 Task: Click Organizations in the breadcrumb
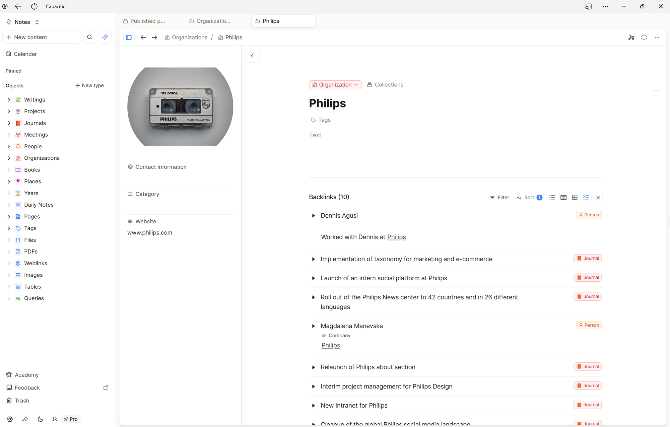(186, 38)
